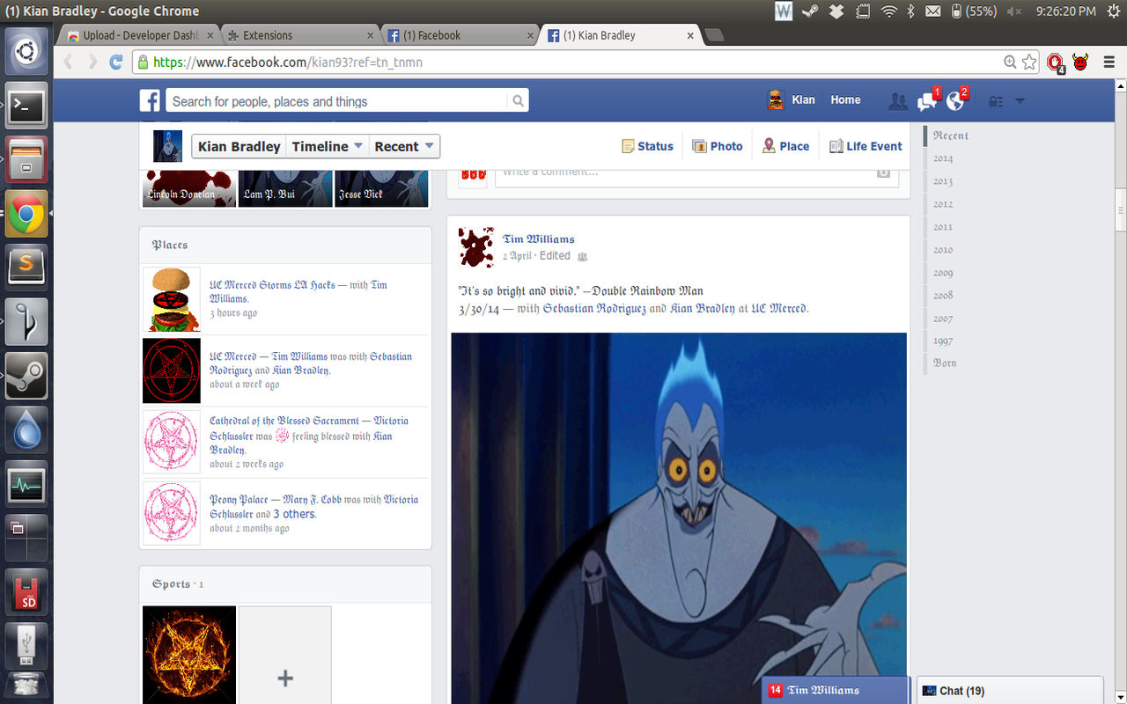Screen dimensions: 1127x704
Task: Jump to 1997 on the timeline
Action: tap(943, 341)
